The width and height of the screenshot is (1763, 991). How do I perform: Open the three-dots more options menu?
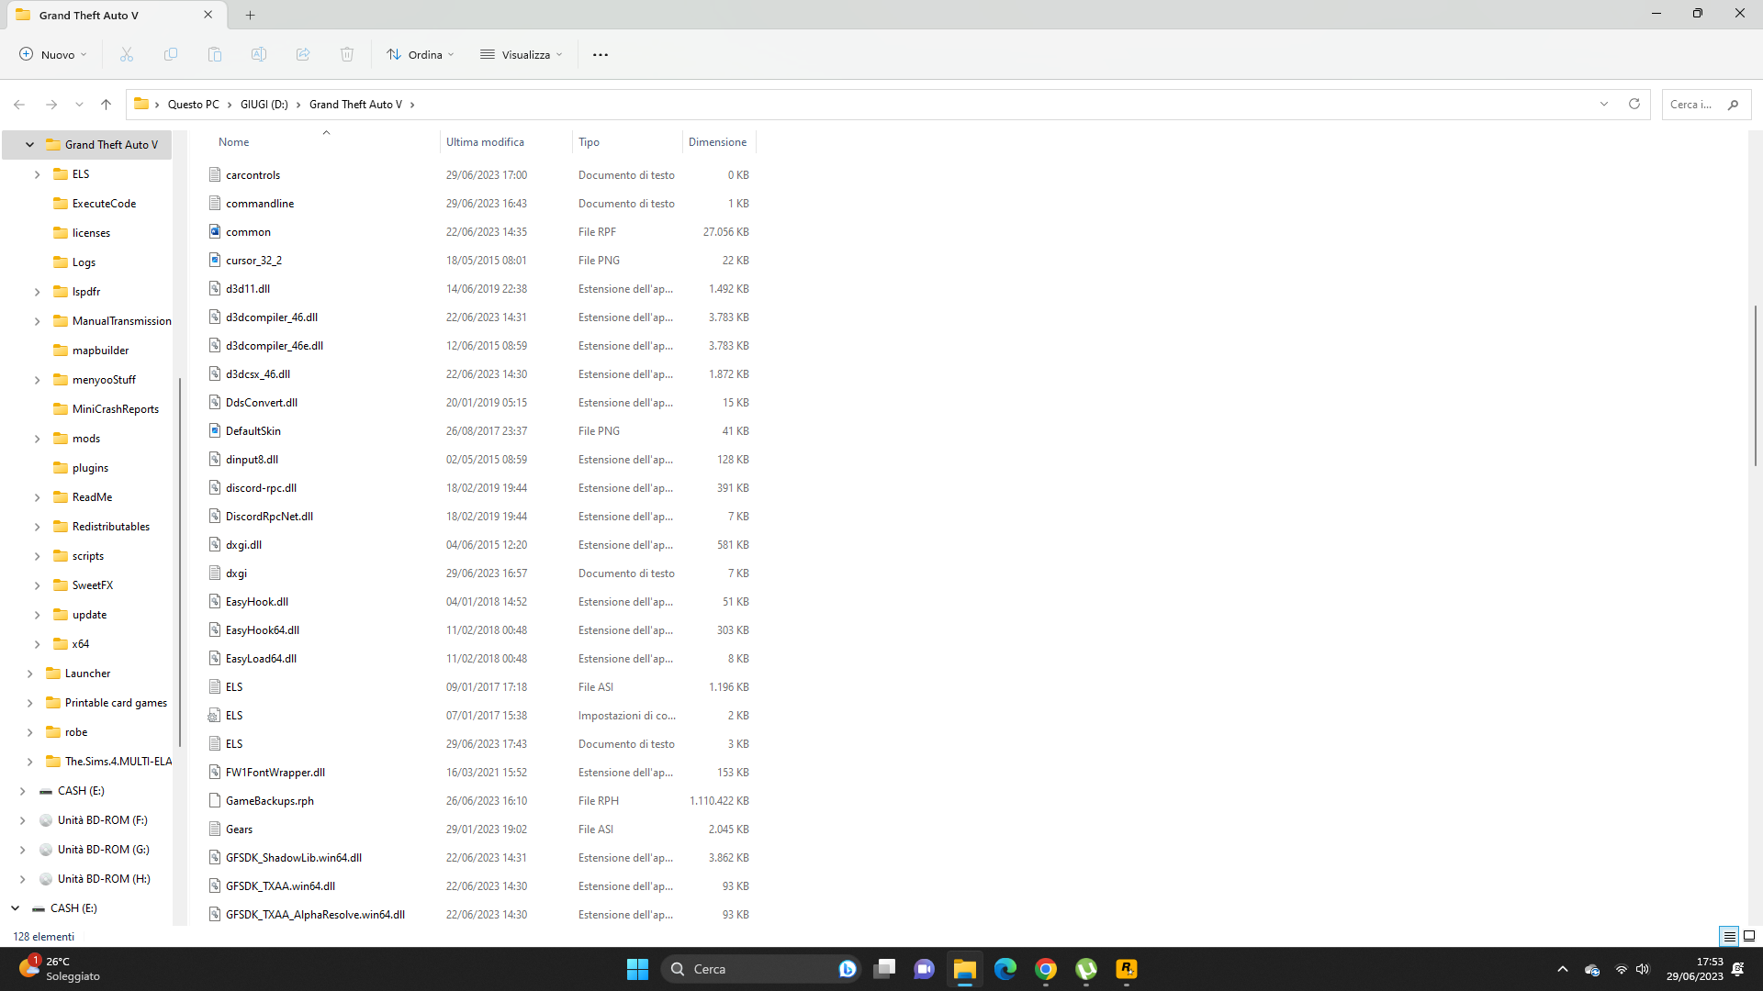click(601, 55)
